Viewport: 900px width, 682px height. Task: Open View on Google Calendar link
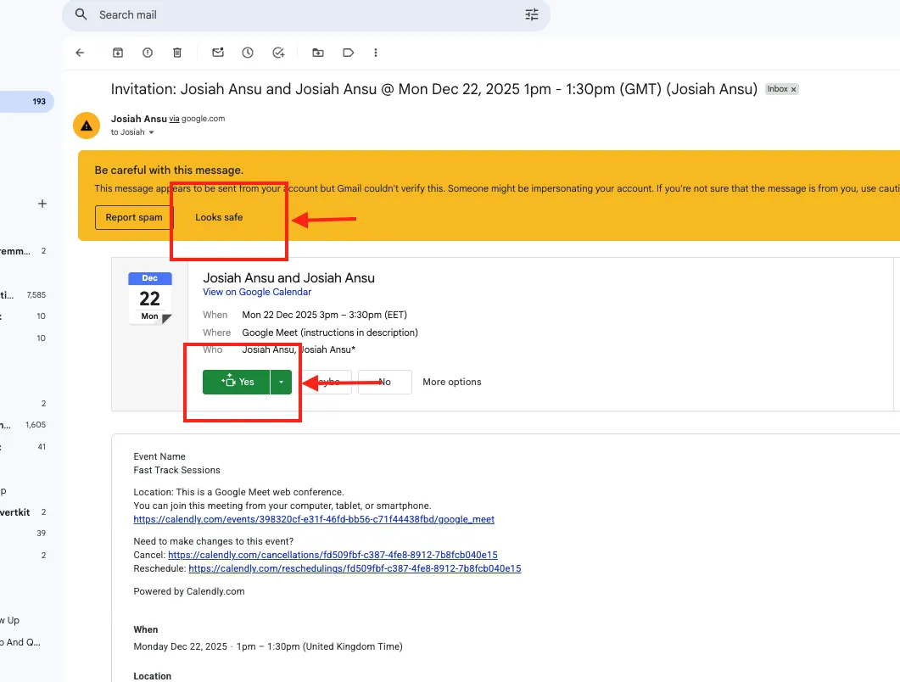[257, 292]
